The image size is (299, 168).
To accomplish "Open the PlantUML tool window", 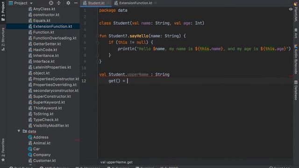I will point(296,12).
